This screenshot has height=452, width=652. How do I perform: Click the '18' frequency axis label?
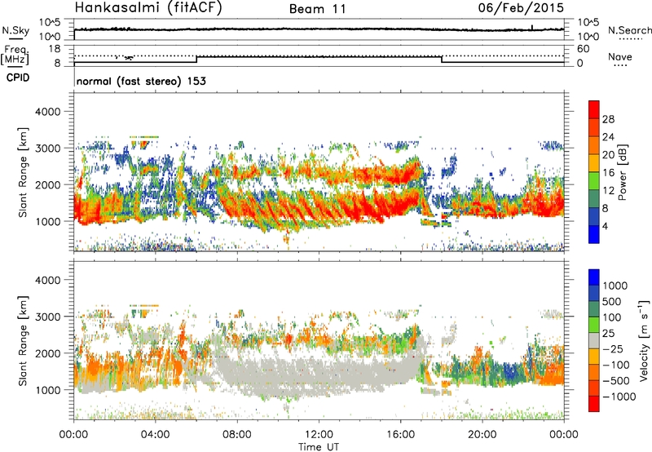pos(55,49)
